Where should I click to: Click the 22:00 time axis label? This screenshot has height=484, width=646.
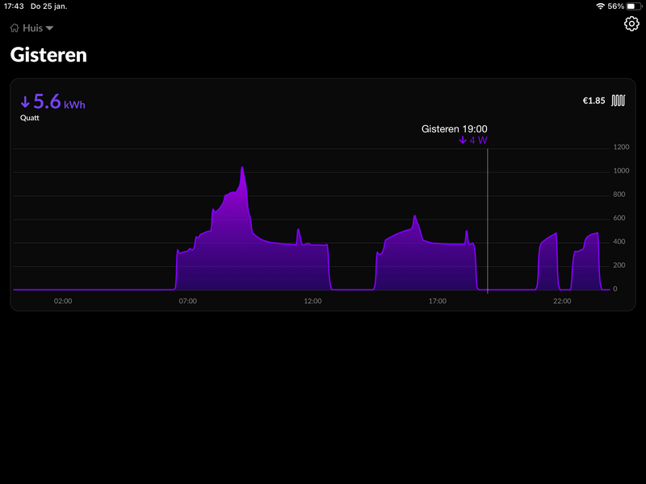562,301
